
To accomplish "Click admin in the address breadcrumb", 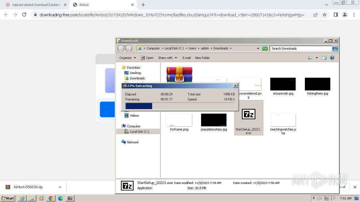I will tap(205, 48).
